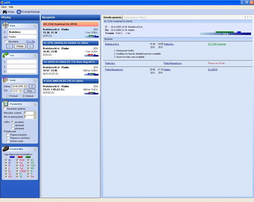Image resolution: width=254 pixels, height=202 pixels.
Task: Switch to the Trasa spojenia tab
Action: click(130, 18)
